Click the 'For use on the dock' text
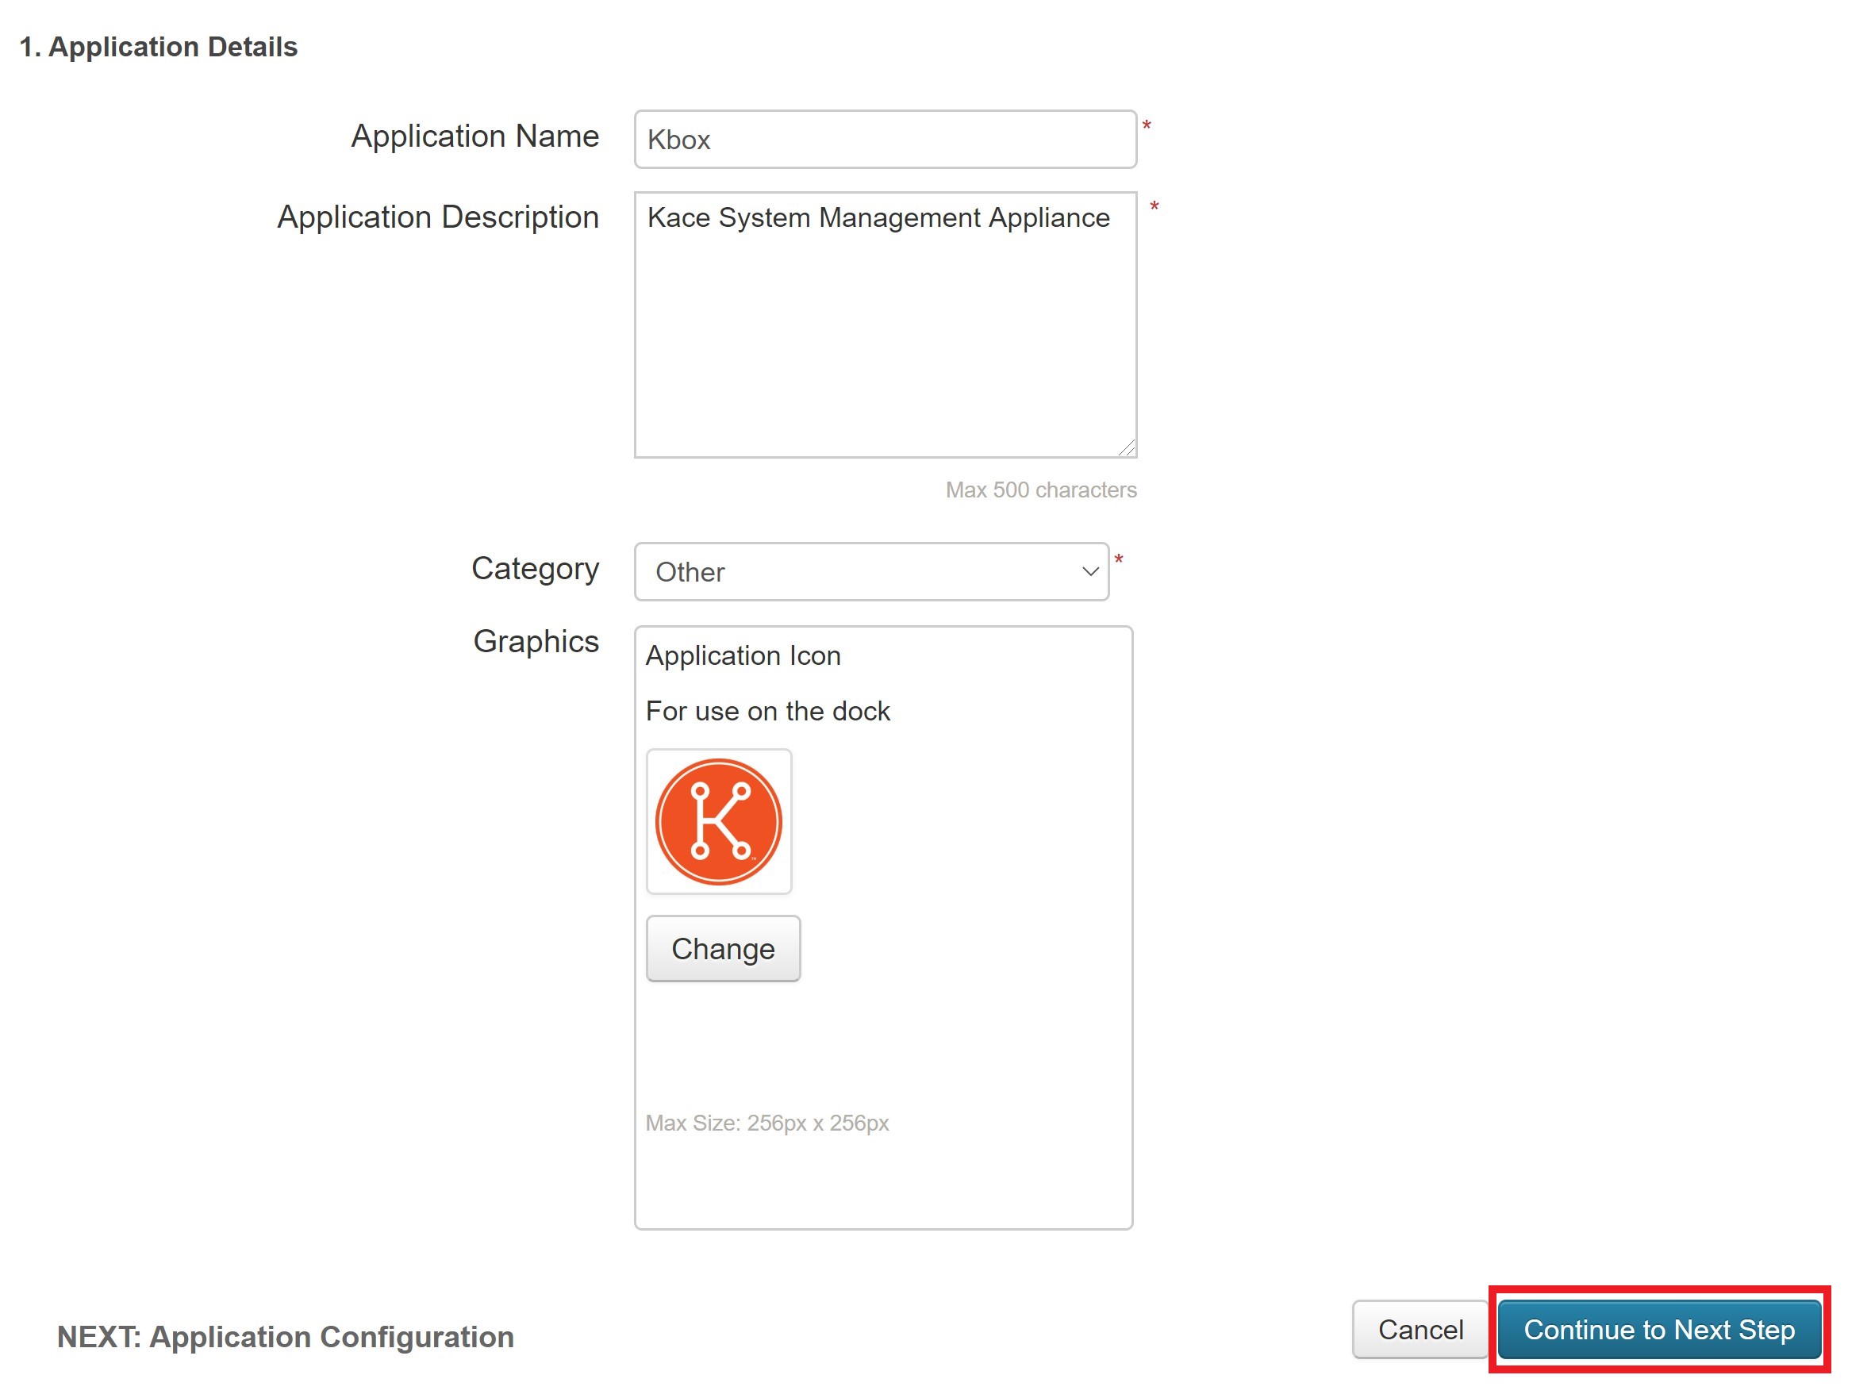 (767, 710)
